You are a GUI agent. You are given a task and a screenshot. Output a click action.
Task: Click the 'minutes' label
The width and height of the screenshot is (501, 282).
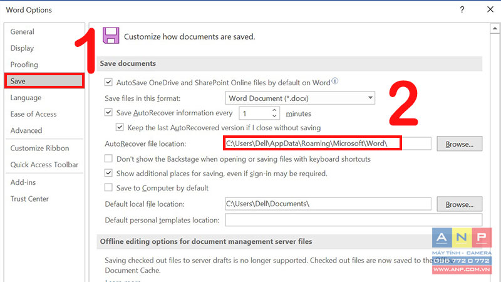(x=299, y=114)
